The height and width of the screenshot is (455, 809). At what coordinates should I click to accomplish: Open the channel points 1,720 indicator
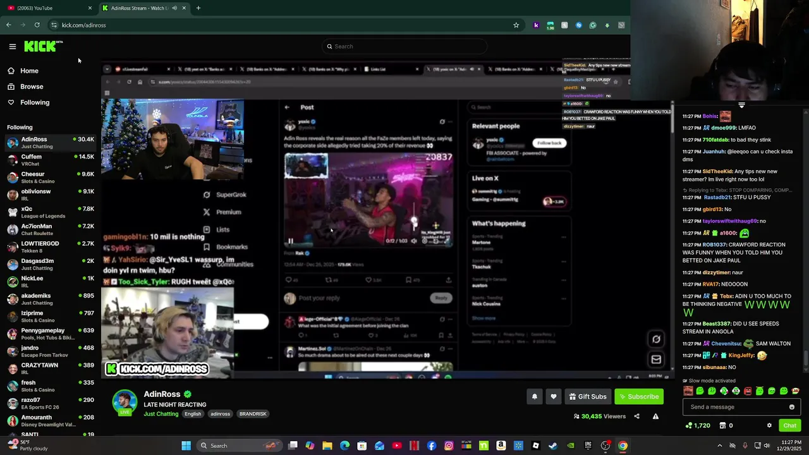click(698, 425)
